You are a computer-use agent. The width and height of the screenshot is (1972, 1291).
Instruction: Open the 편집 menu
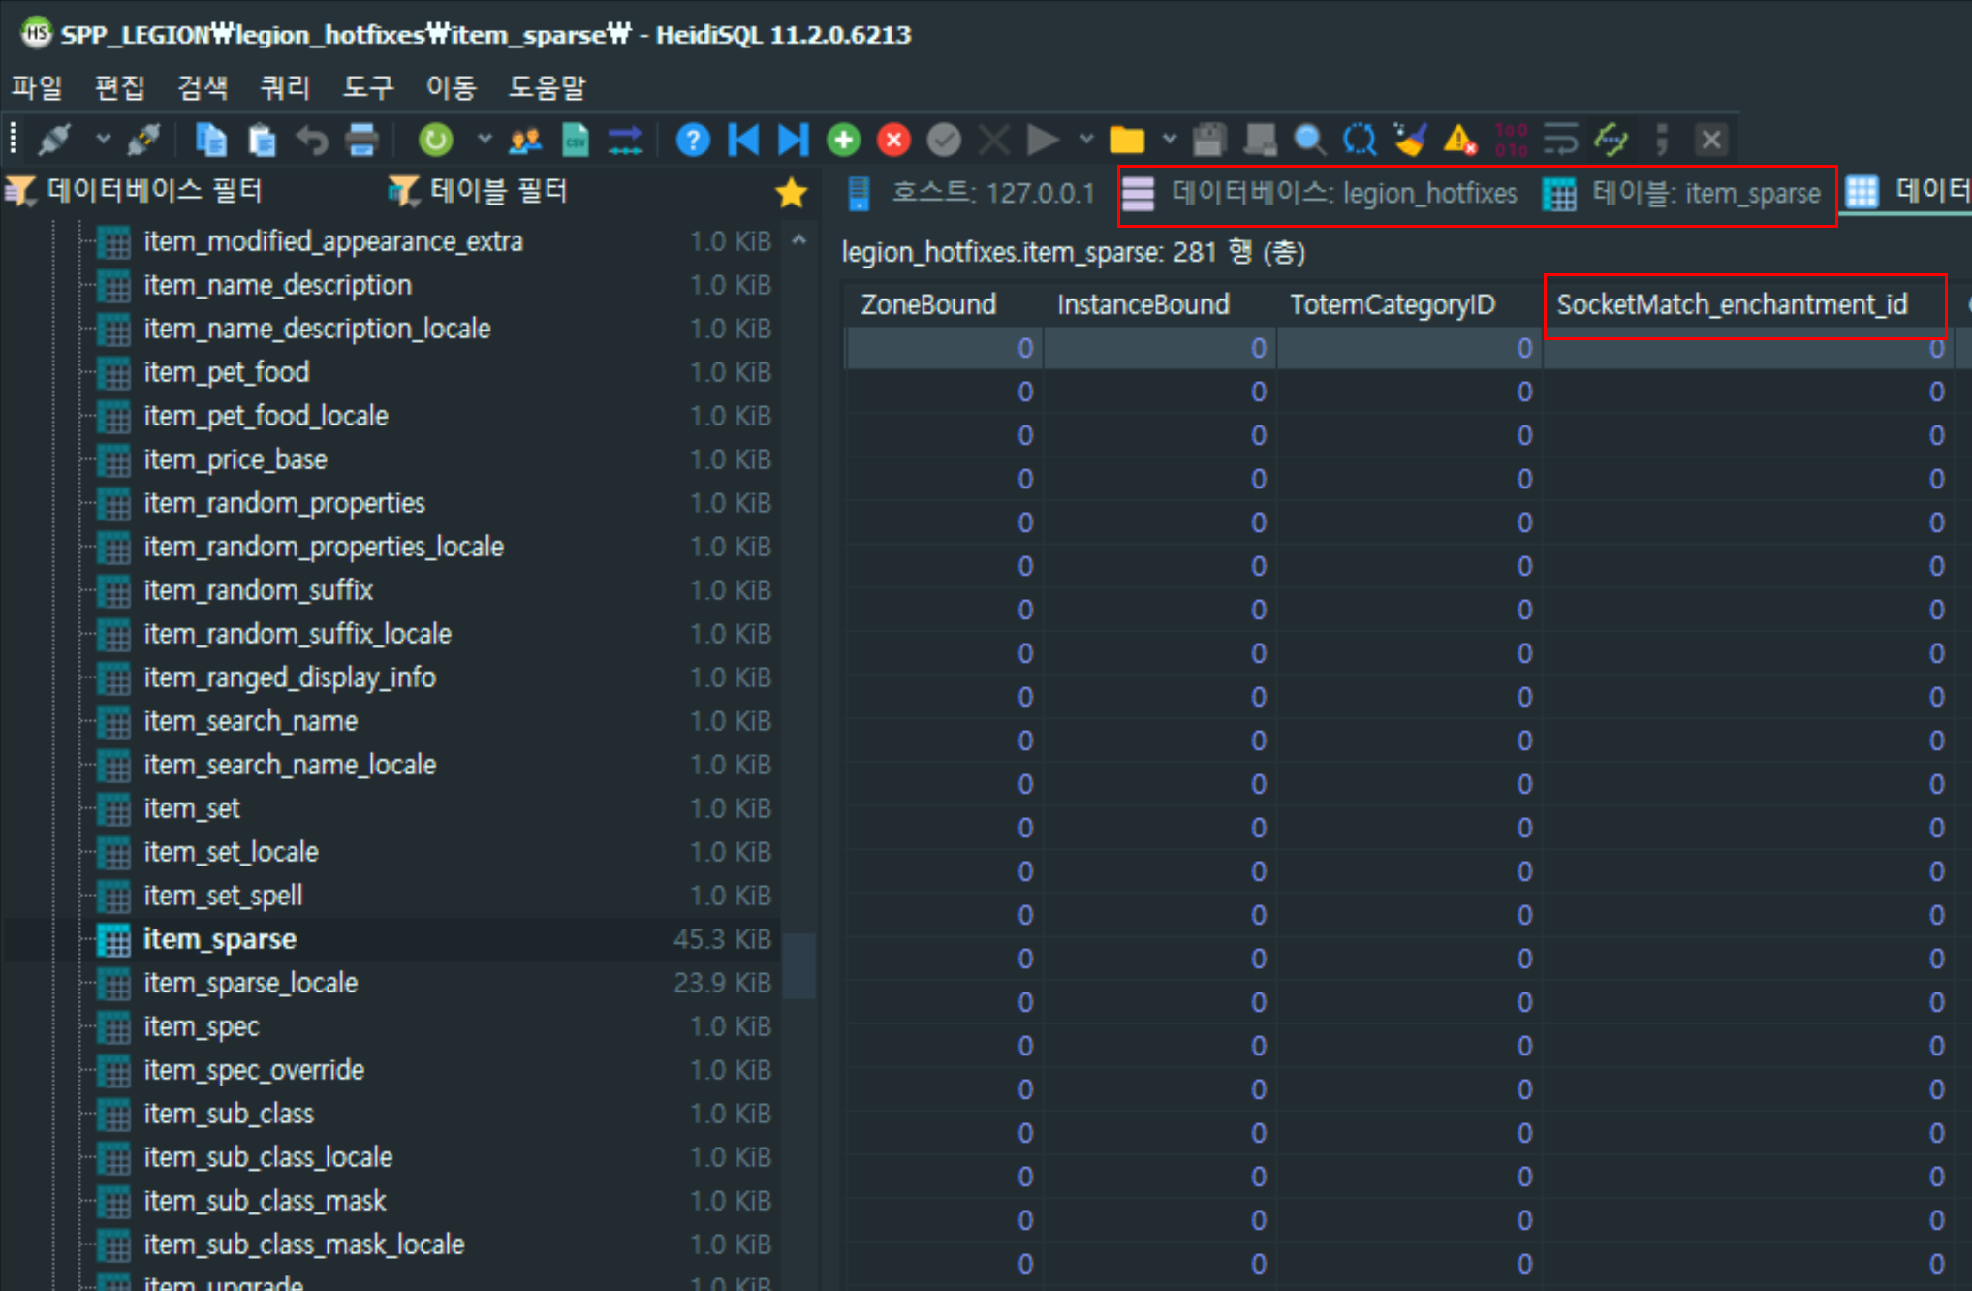(x=119, y=88)
